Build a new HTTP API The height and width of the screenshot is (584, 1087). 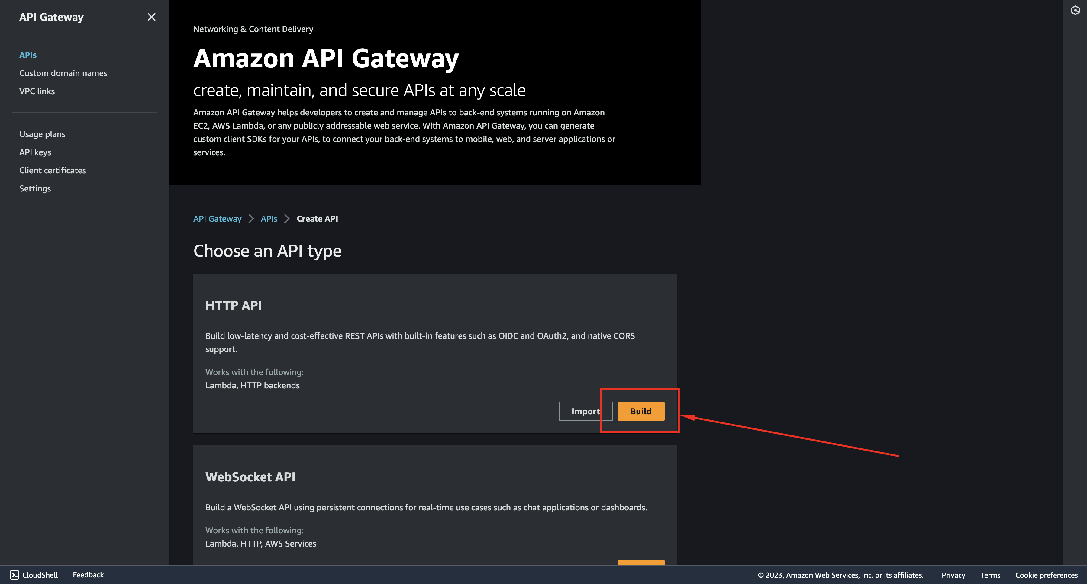(x=641, y=411)
